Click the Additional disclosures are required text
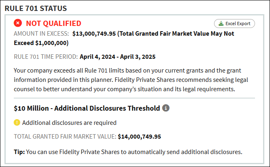Image resolution: width=270 pixels, height=167 pixels. (x=69, y=123)
